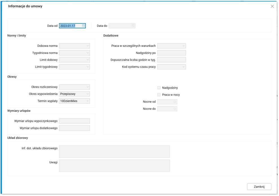Expand the Termin wypłaty dropdown

click(x=88, y=101)
